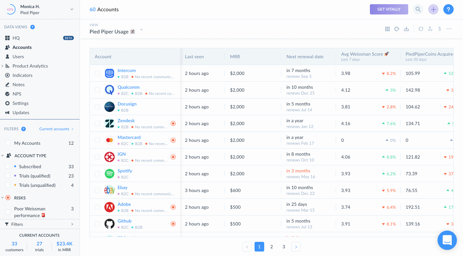Enable the My Accounts filter checkbox
Viewport: 463px width, 256px height.
[8, 143]
